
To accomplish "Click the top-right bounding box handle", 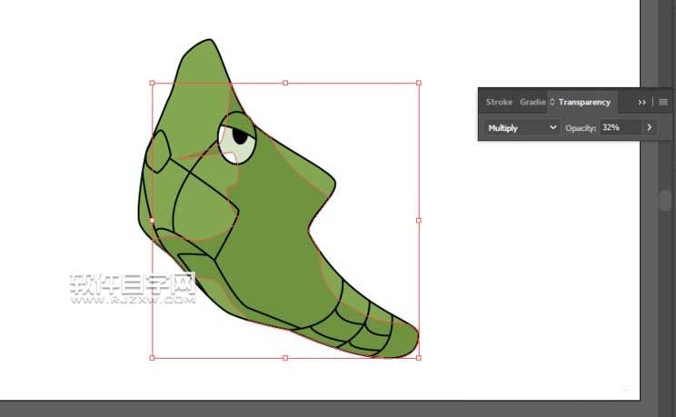I will click(x=419, y=83).
